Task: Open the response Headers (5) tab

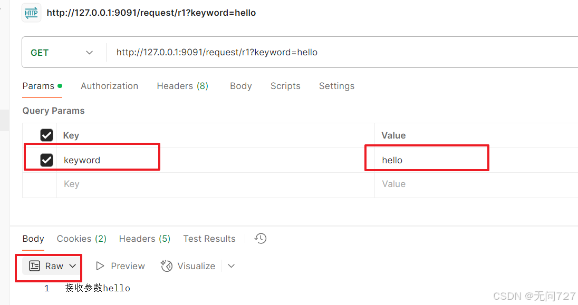Action: pyautogui.click(x=144, y=239)
